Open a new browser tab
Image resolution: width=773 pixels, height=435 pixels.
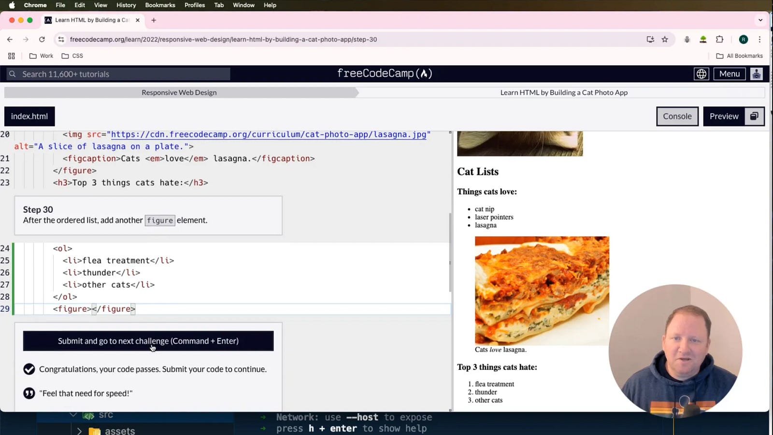coord(154,20)
